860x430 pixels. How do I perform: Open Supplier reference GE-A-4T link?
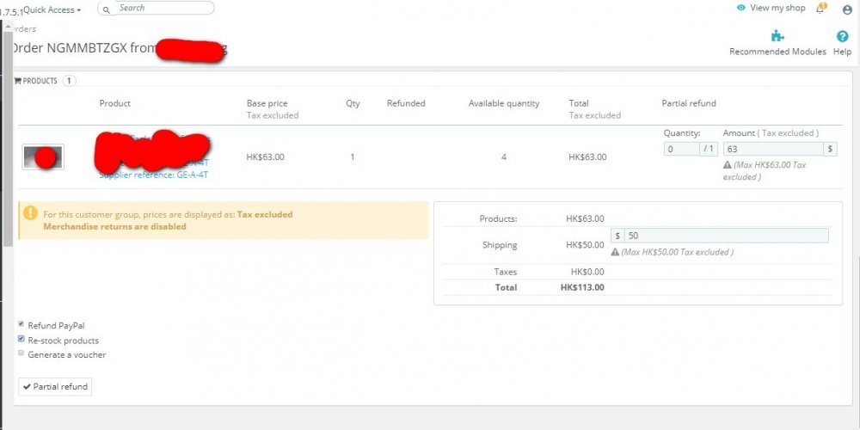click(x=154, y=175)
